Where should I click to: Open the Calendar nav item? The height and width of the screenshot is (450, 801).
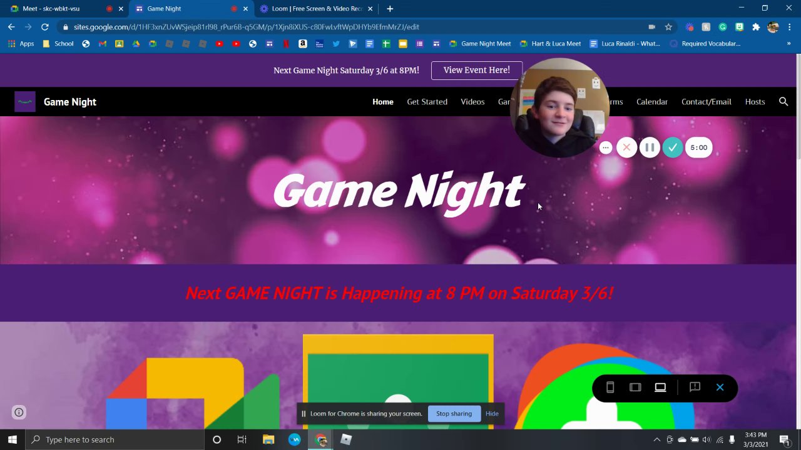[x=652, y=101]
